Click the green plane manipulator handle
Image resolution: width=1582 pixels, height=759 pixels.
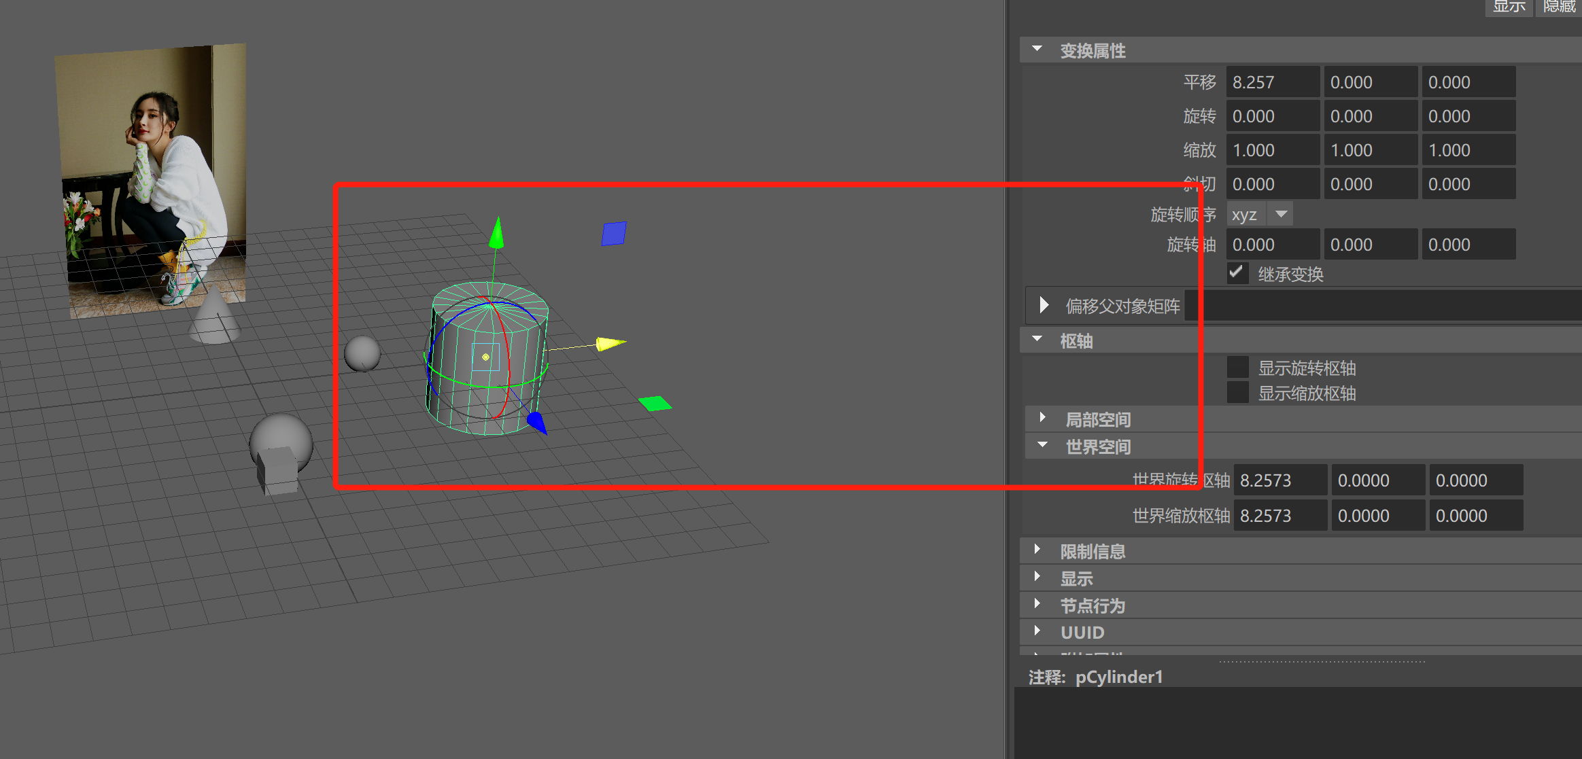tap(655, 404)
